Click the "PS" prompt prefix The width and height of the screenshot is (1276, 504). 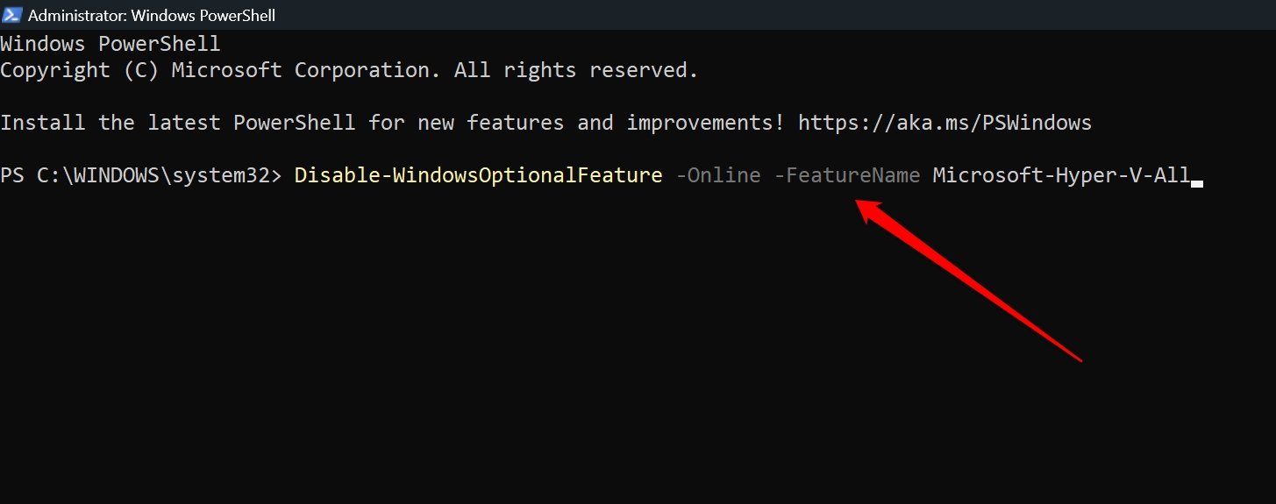[12, 175]
